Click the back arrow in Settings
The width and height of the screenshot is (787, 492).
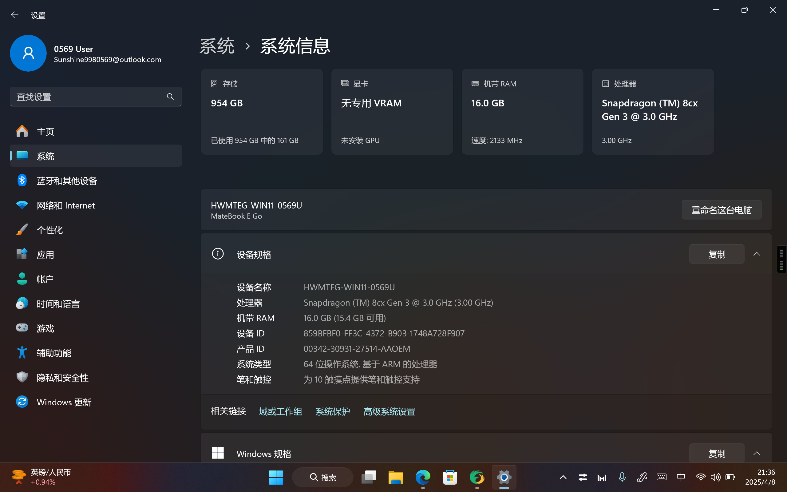point(14,15)
